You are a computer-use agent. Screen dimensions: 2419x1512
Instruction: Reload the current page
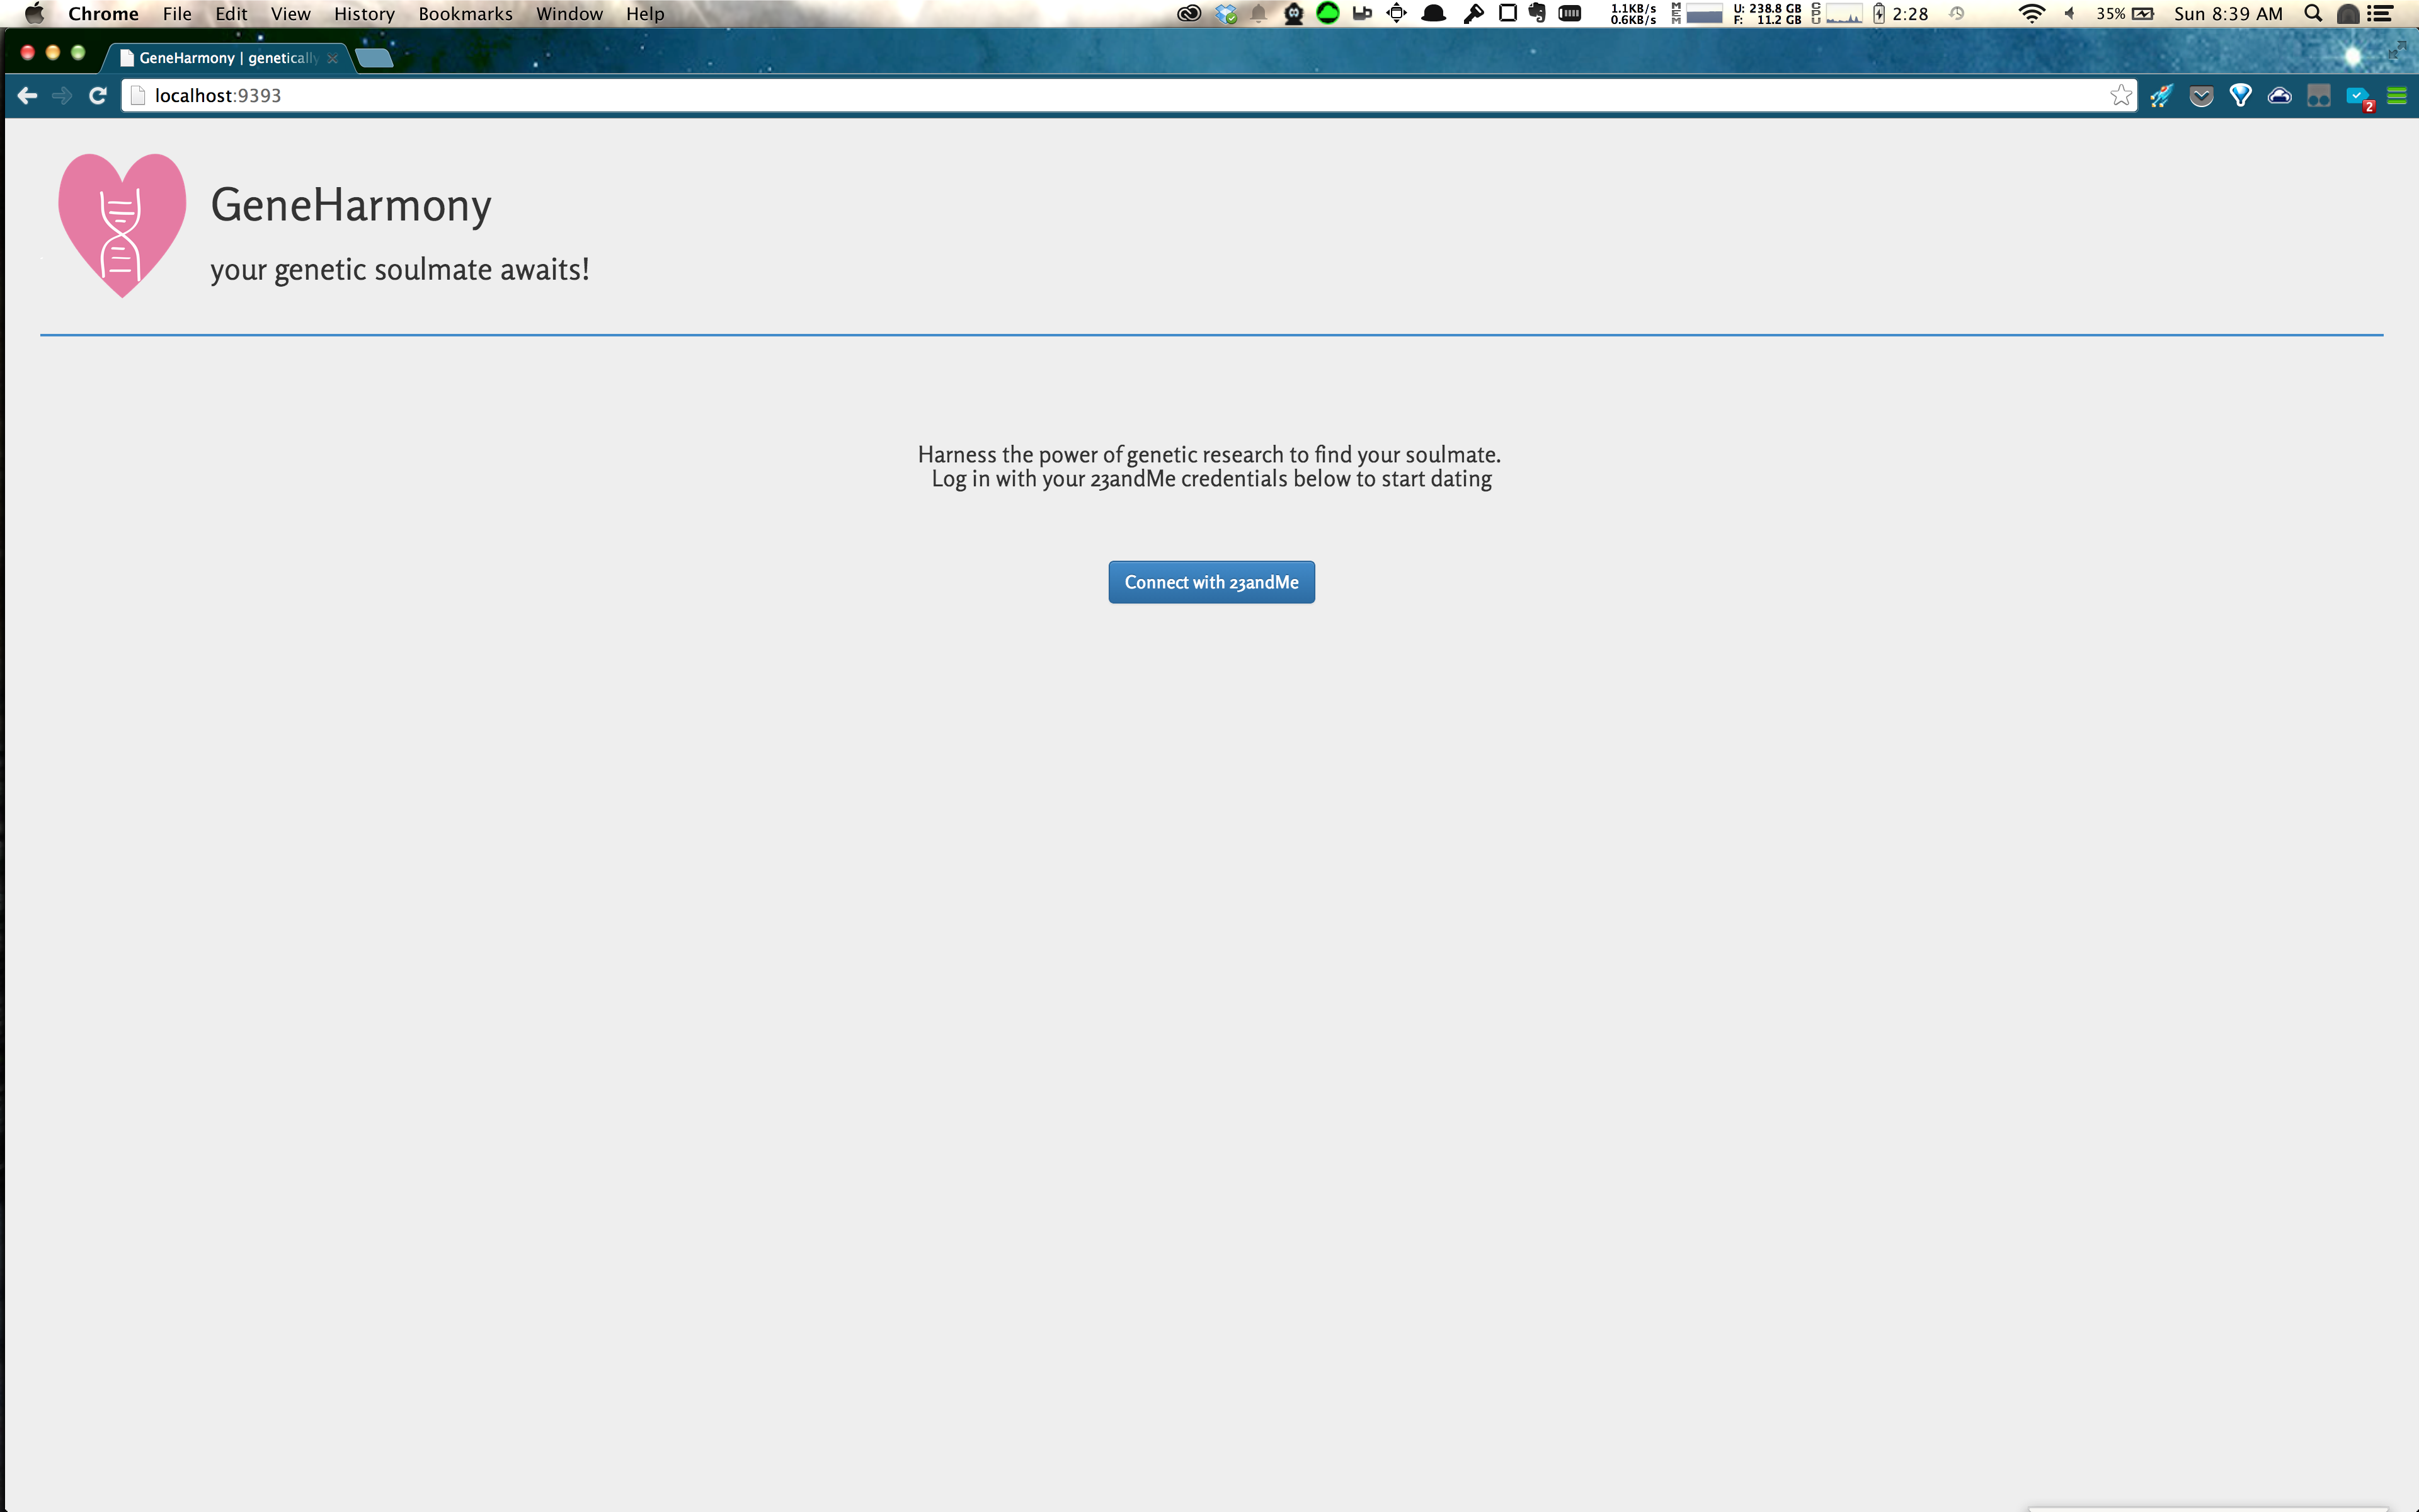click(x=98, y=96)
